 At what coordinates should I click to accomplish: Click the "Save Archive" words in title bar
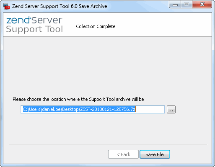(x=93, y=6)
